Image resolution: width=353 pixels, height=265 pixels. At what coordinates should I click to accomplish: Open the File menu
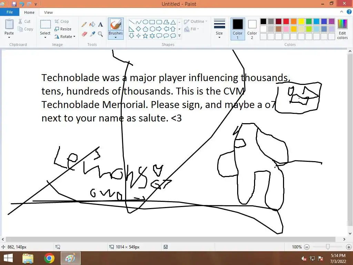tap(9, 12)
